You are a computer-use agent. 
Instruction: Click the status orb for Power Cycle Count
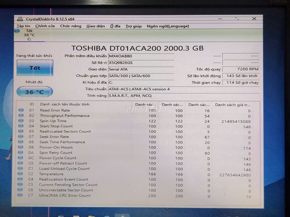tap(20, 158)
